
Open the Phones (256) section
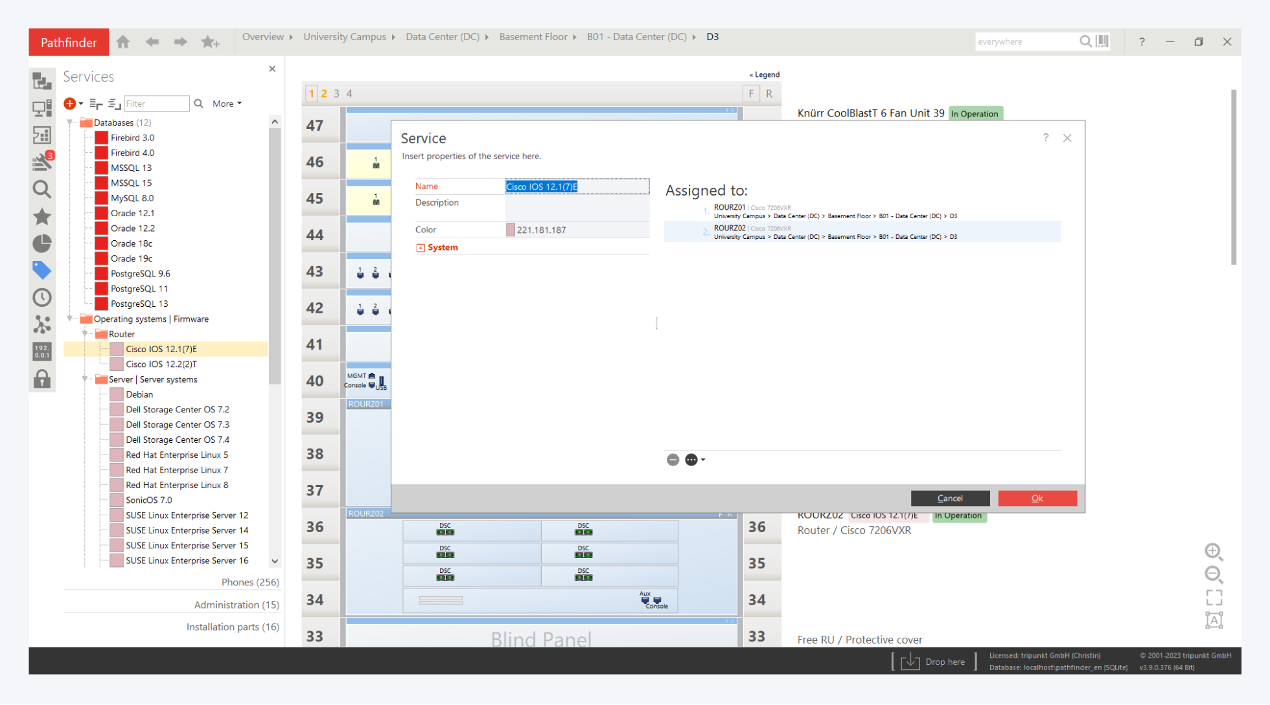[249, 582]
